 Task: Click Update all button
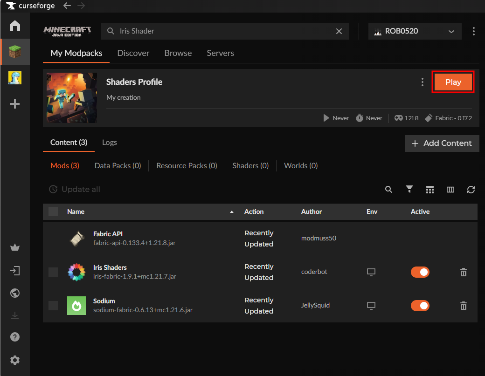[75, 189]
